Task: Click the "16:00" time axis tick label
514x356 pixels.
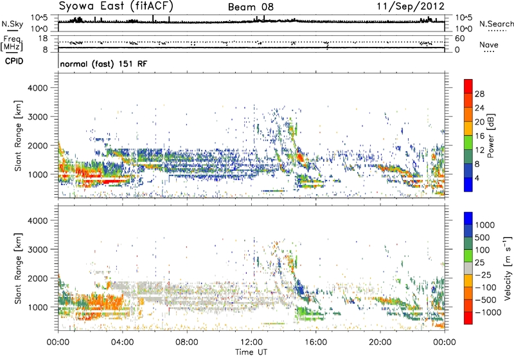Action: click(315, 343)
